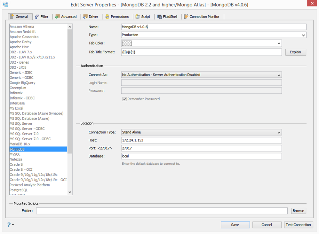Click the Connection Monitor tab icon
The image size is (319, 234).
pos(186,17)
